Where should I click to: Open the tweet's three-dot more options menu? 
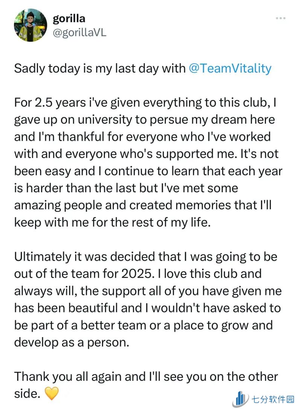(x=280, y=18)
